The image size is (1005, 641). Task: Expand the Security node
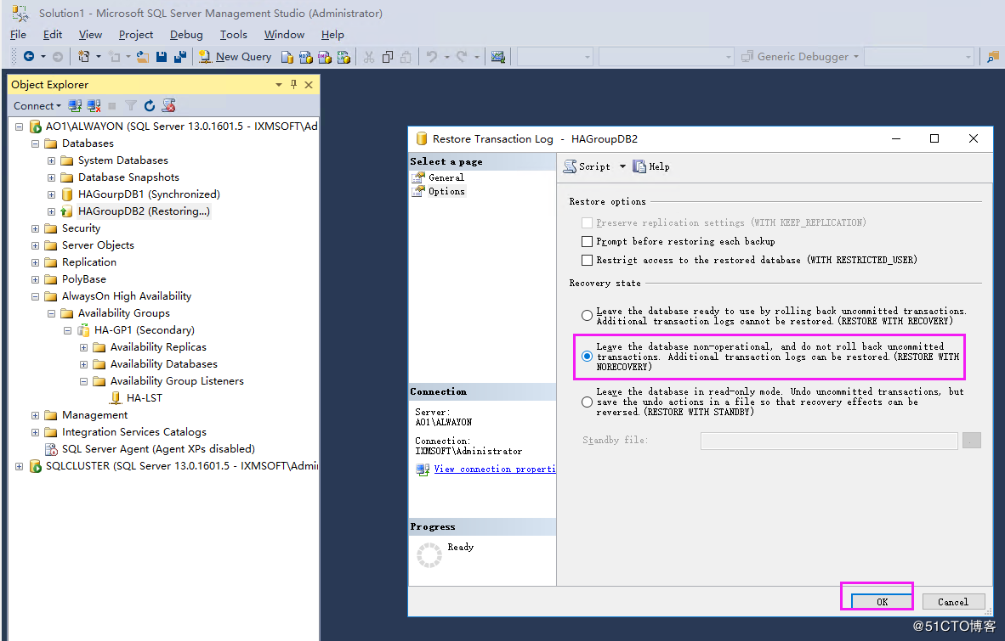33,228
